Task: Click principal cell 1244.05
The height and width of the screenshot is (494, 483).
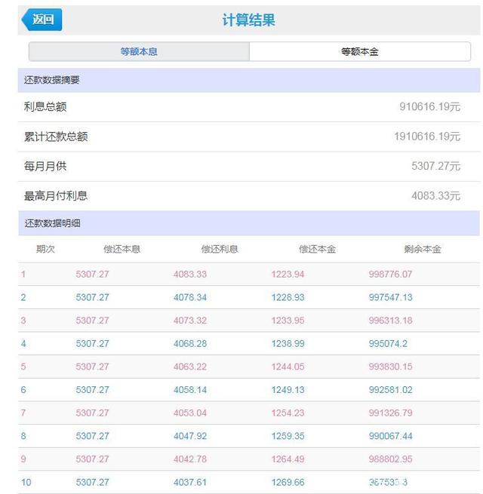Action: pos(288,367)
